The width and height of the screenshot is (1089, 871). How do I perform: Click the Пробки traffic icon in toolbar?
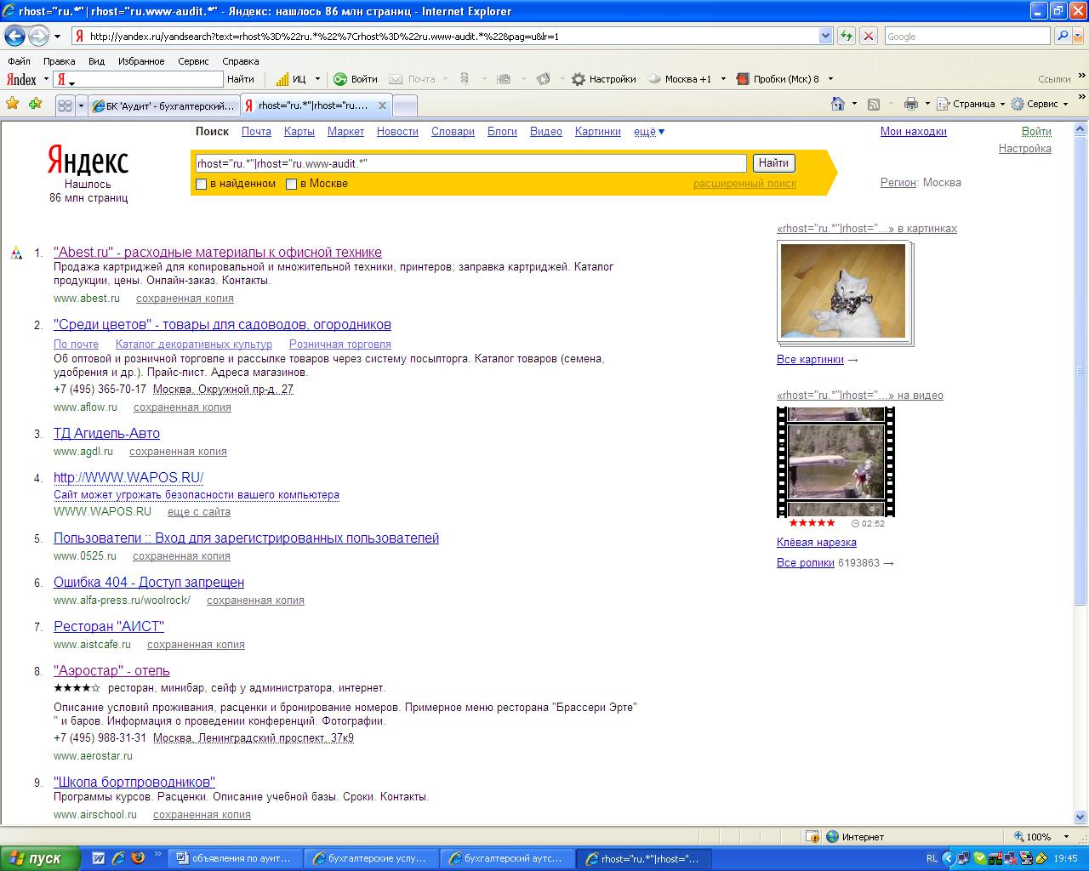click(743, 79)
